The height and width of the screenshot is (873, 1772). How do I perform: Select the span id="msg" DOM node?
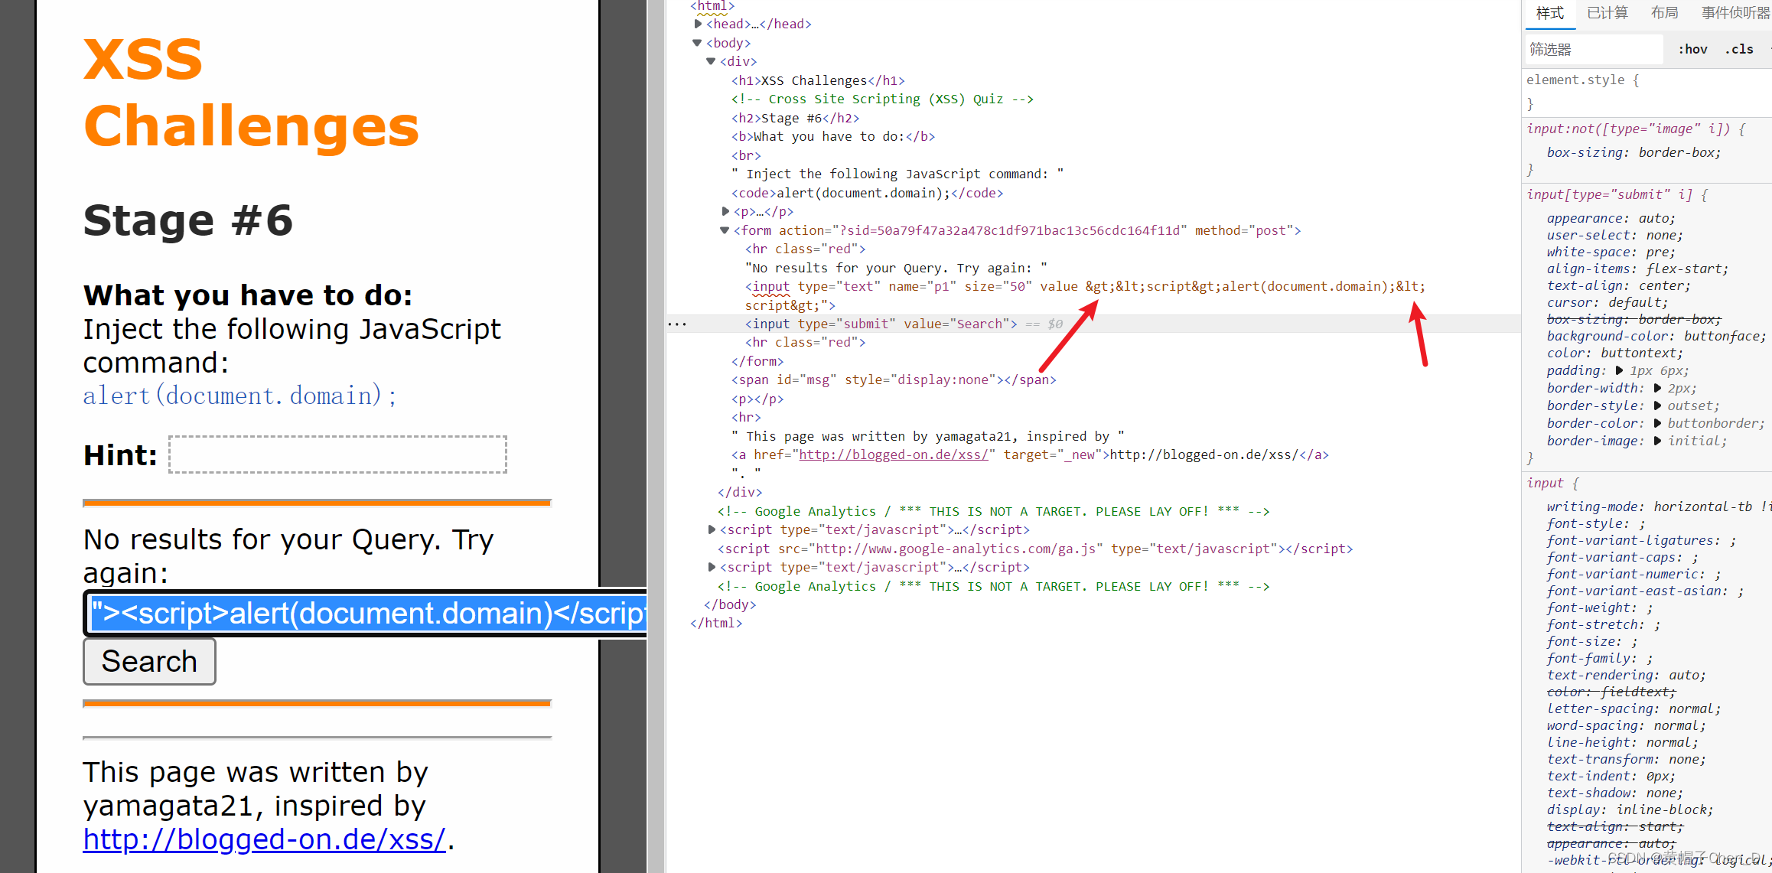894,379
